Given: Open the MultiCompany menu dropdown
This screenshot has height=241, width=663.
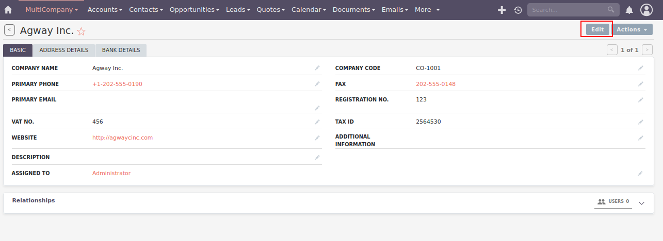Looking at the screenshot, I should [52, 10].
